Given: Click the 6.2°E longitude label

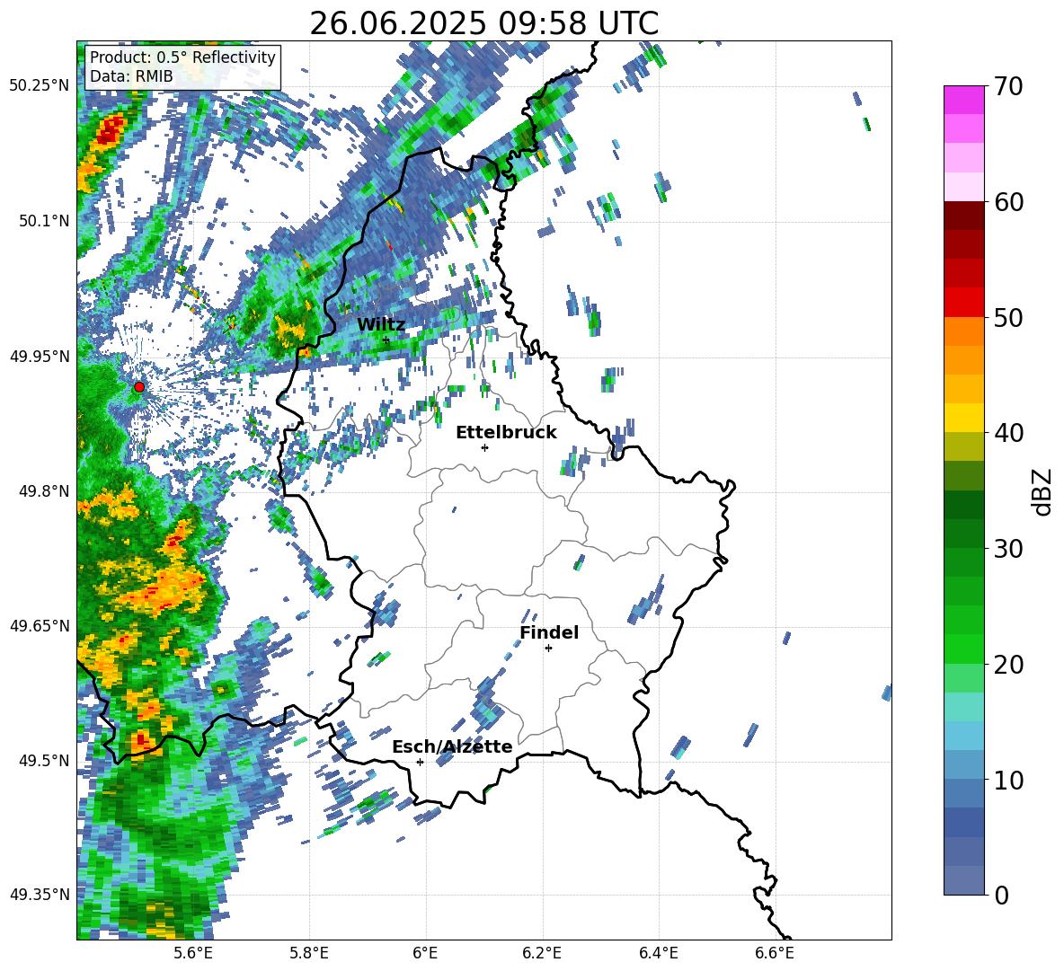Looking at the screenshot, I should pyautogui.click(x=542, y=953).
